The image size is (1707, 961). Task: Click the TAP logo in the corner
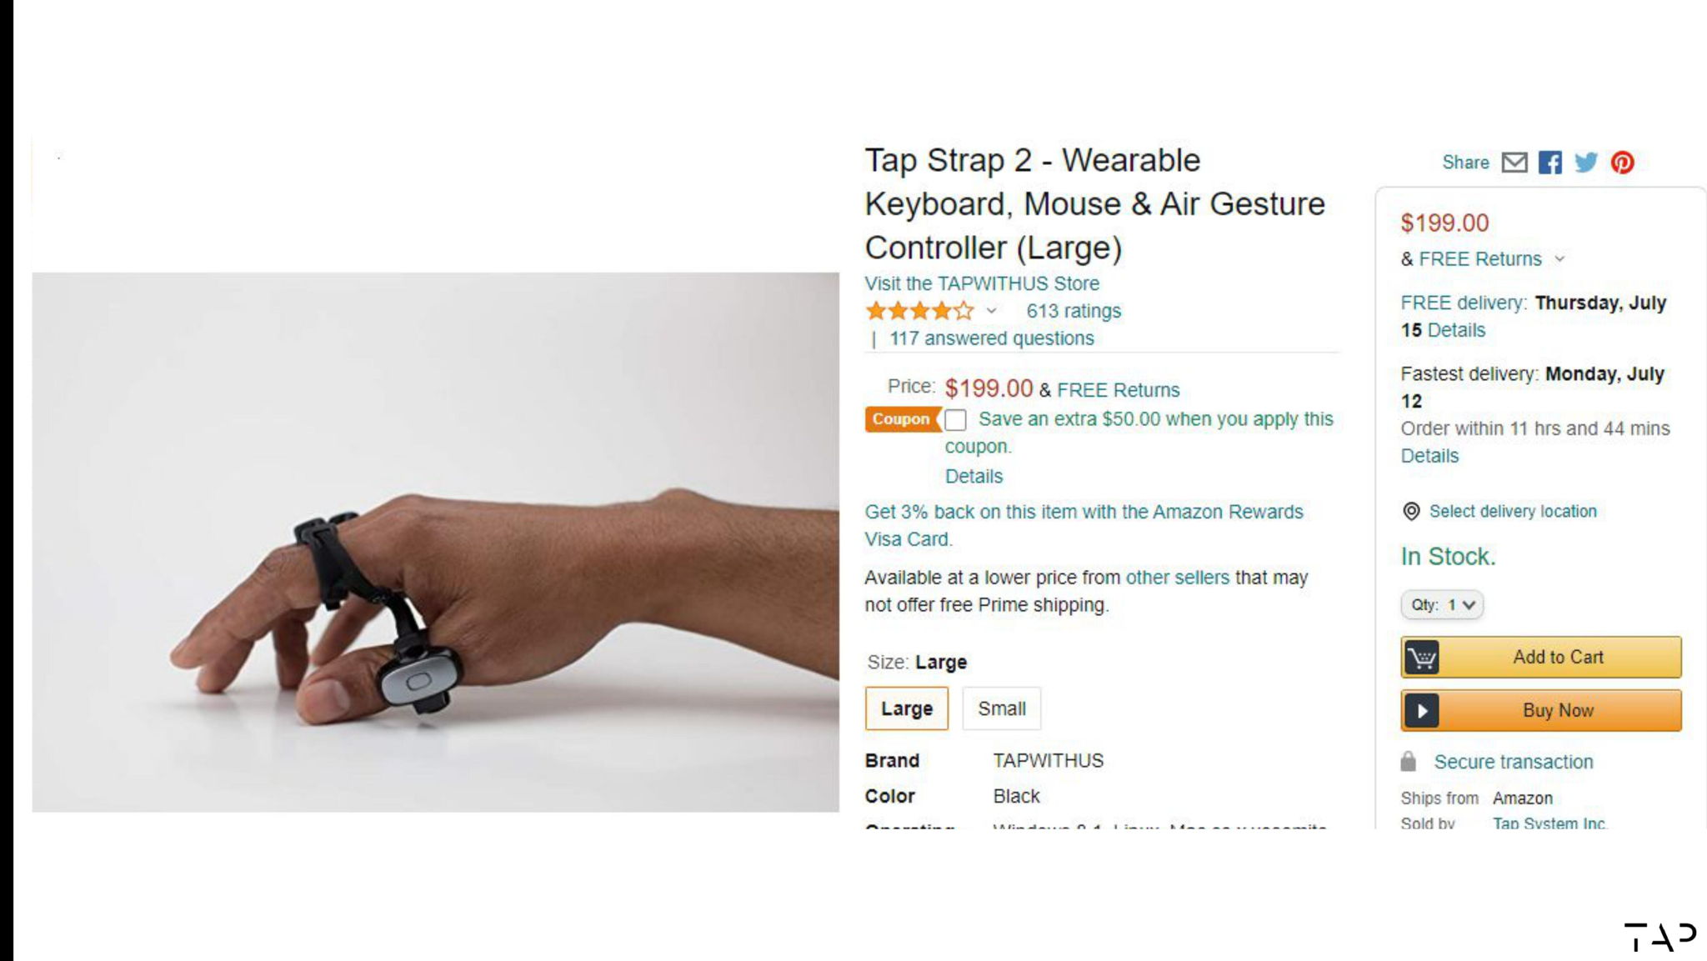point(1659,937)
